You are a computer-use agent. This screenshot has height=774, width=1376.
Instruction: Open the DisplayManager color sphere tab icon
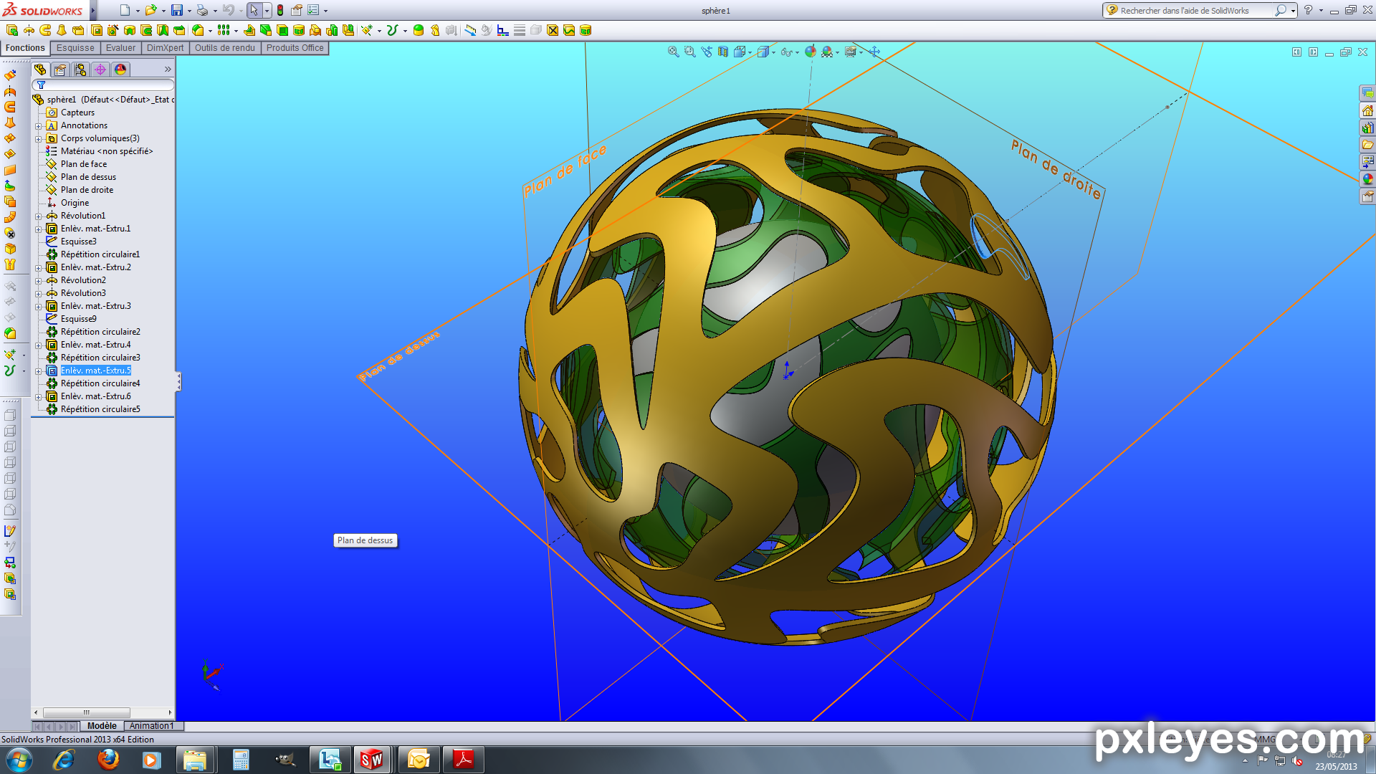120,70
